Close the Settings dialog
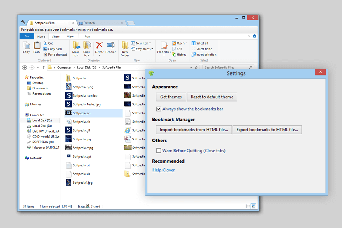 click(320, 72)
